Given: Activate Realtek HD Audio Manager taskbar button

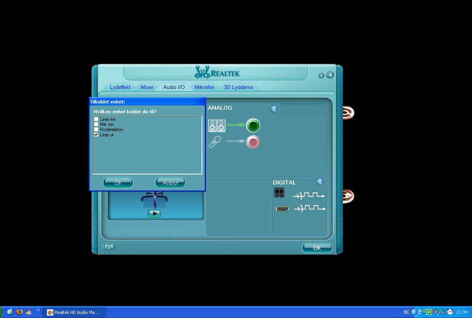Looking at the screenshot, I should (x=74, y=312).
